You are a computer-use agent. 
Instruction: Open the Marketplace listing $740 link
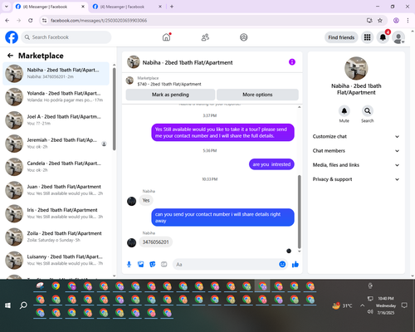click(169, 84)
